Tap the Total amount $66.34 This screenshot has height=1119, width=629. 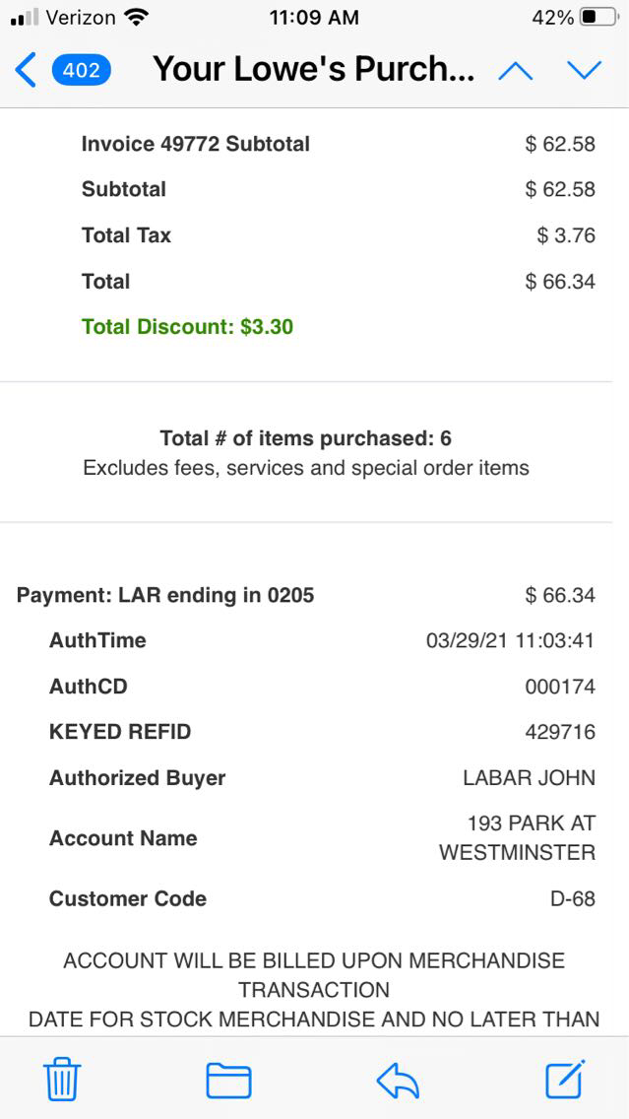(560, 282)
